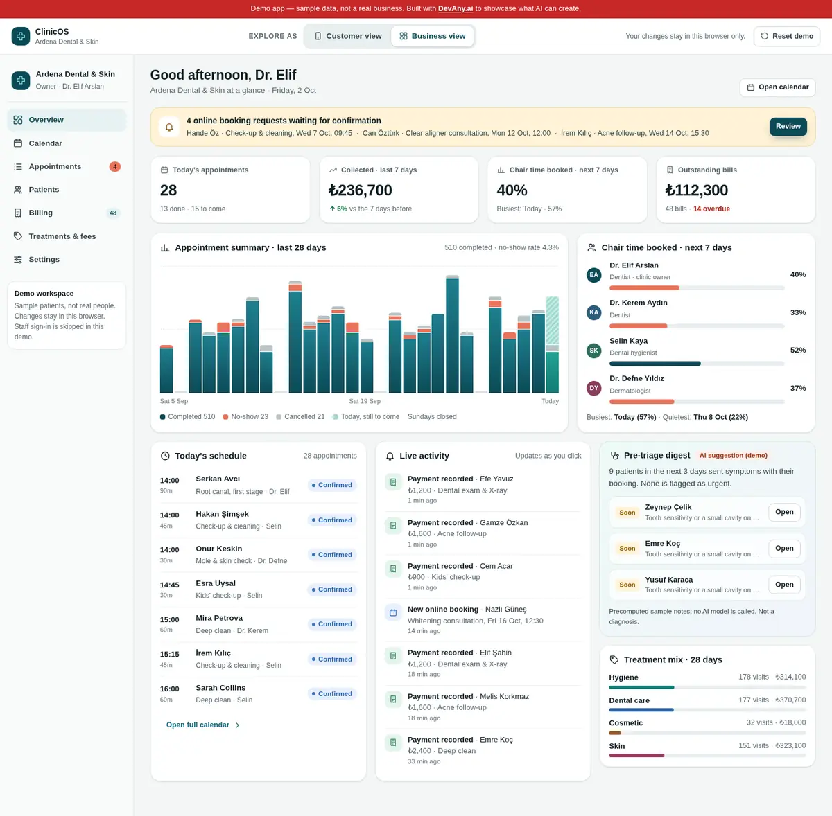832x816 pixels.
Task: Click the DevAny.ai link in top banner
Action: [x=456, y=8]
